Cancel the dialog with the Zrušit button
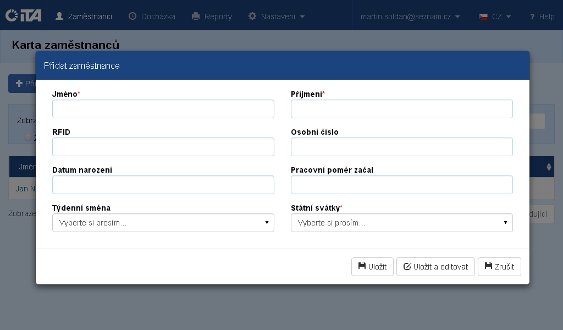563x330 pixels. tap(499, 267)
